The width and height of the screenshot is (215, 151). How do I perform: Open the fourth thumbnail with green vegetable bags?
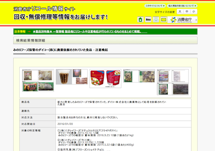139,76
